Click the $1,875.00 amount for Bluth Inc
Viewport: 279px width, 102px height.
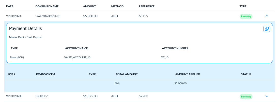coord(90,96)
